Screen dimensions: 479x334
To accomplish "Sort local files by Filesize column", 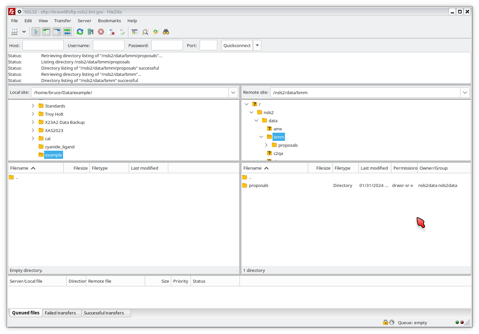I will point(77,168).
